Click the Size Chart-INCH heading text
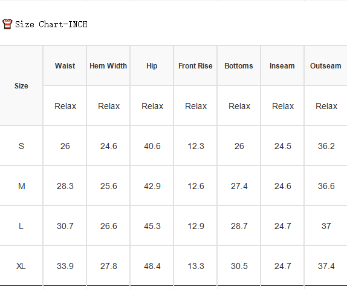 pyautogui.click(x=51, y=24)
